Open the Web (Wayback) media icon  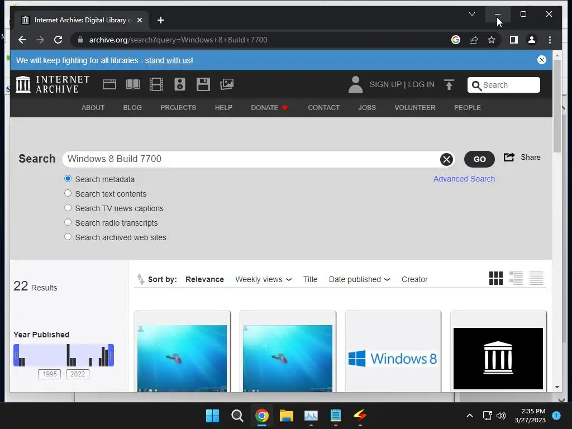[x=109, y=84]
